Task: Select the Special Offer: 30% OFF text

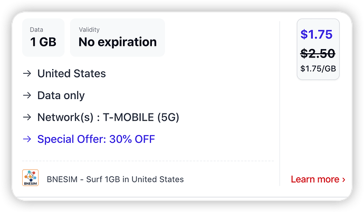Action: click(96, 140)
